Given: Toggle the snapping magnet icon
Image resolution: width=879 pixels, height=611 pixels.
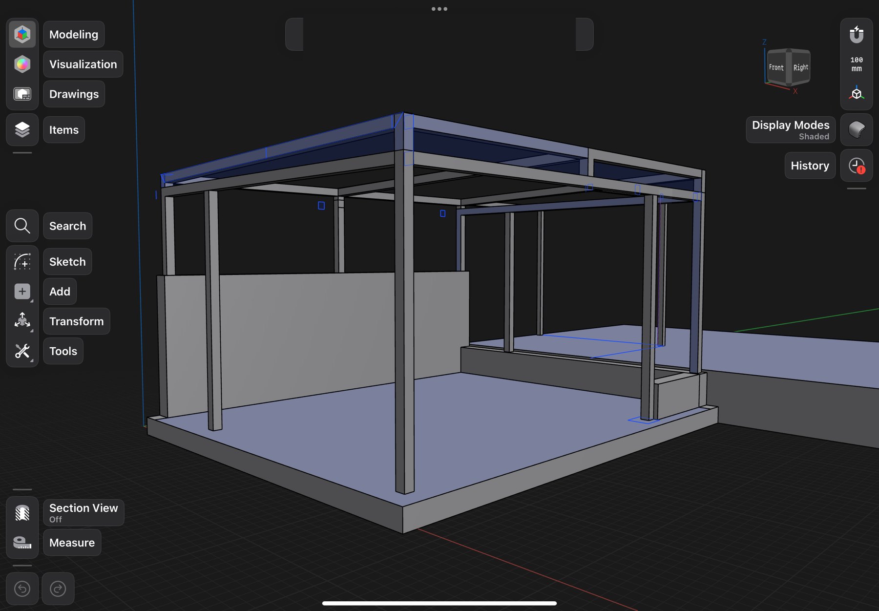Looking at the screenshot, I should (x=857, y=35).
